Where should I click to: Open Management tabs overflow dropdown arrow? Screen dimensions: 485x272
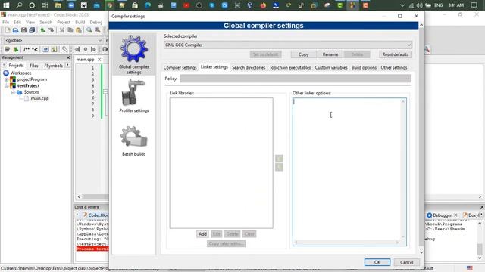(x=67, y=66)
